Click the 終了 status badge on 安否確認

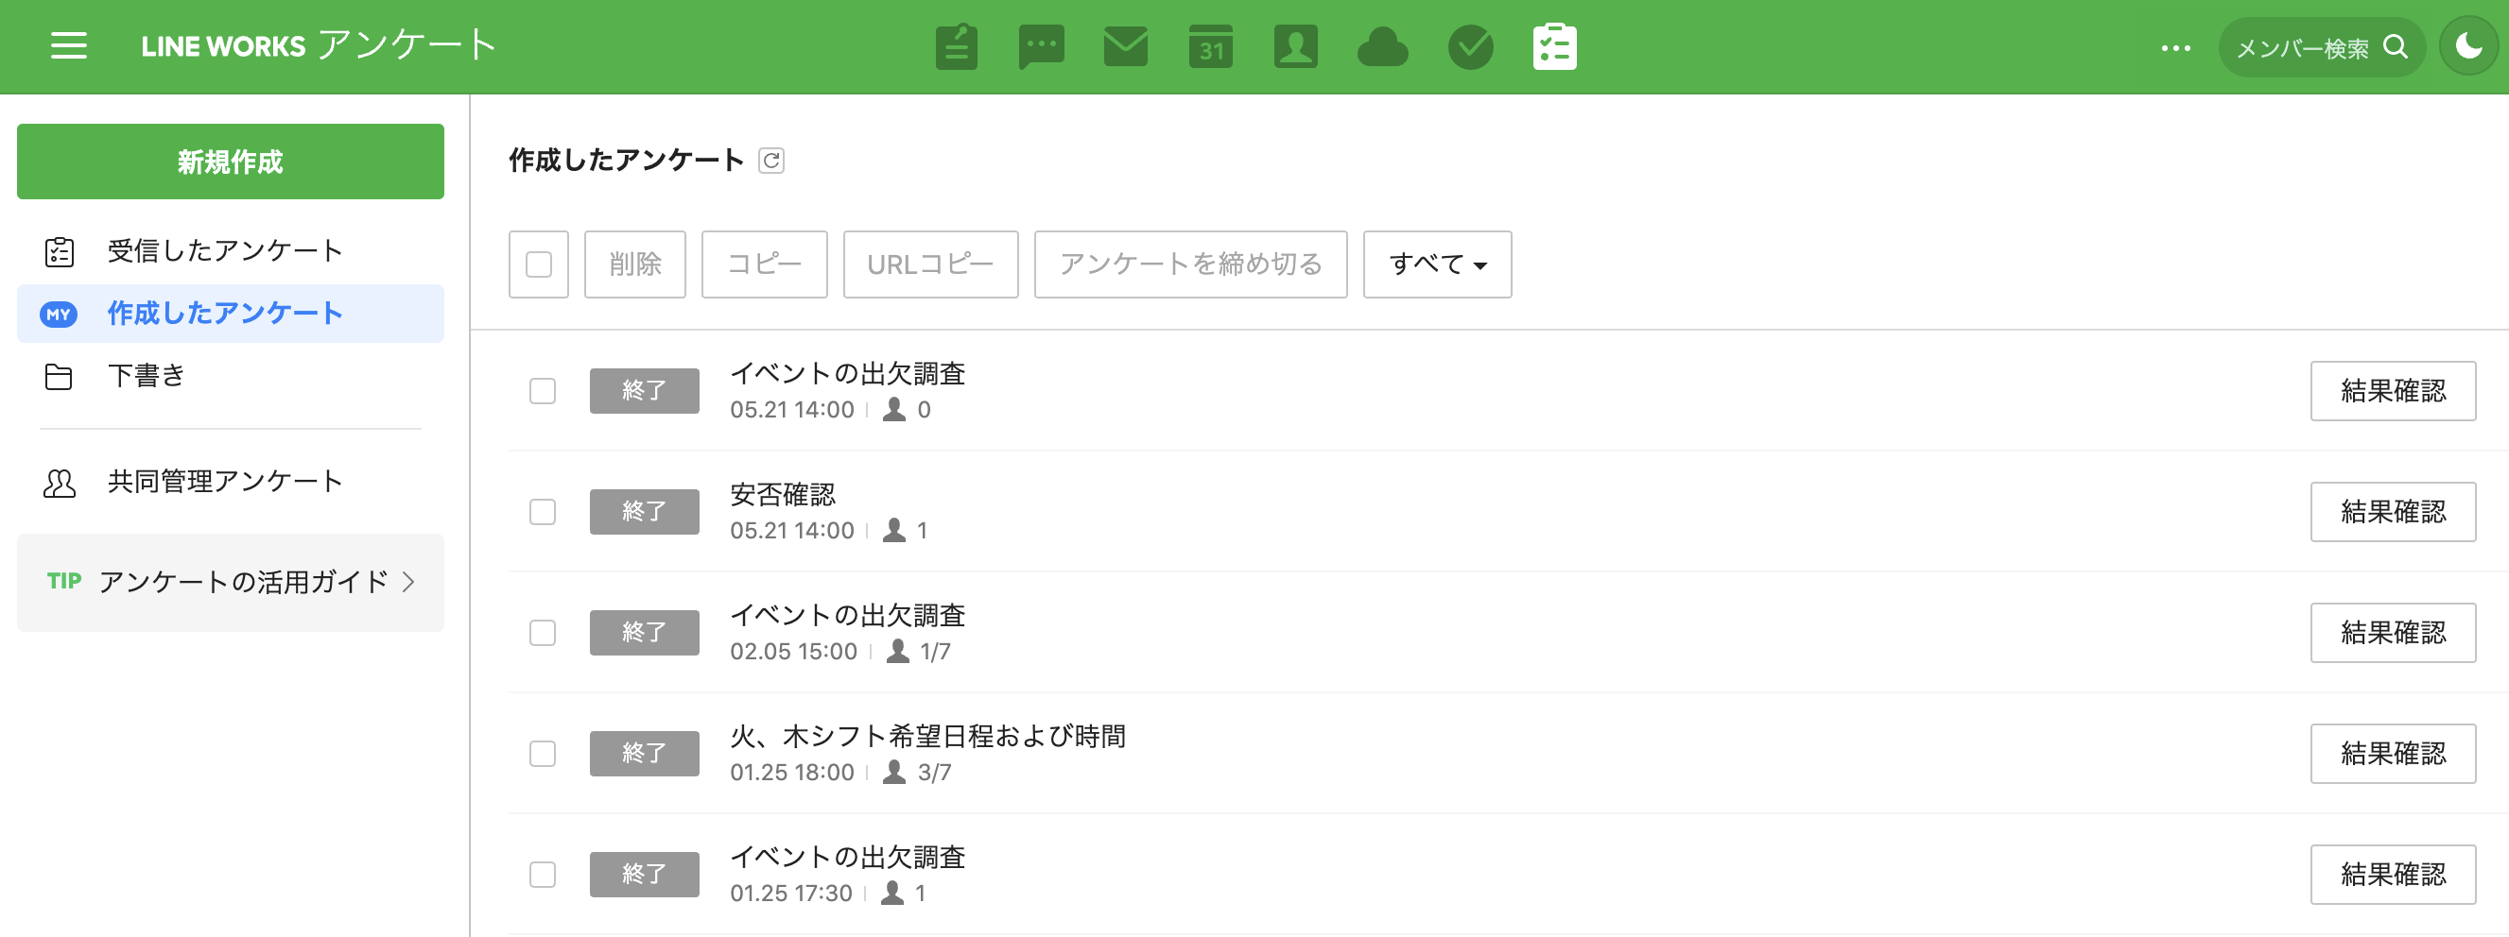pyautogui.click(x=644, y=512)
